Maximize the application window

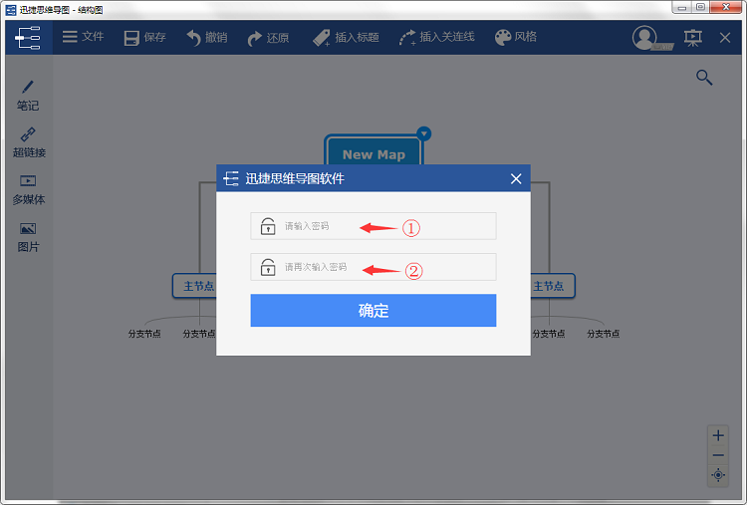(x=700, y=8)
